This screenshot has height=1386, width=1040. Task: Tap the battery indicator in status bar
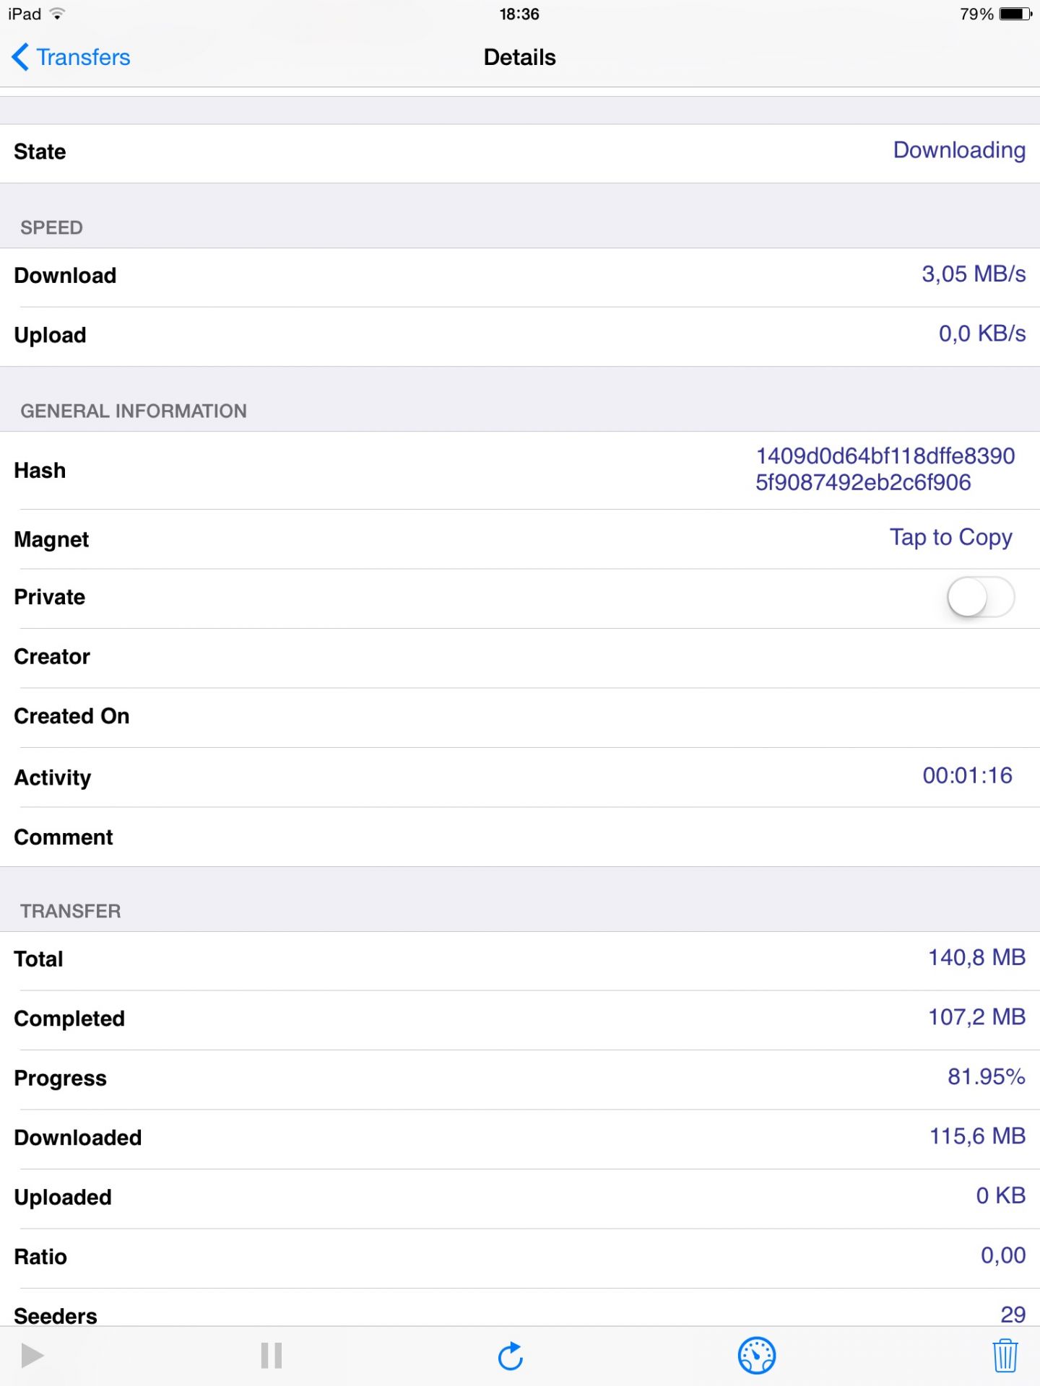(1015, 14)
